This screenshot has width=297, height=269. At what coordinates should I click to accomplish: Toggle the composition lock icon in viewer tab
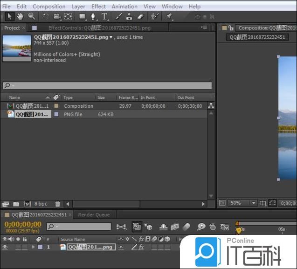231,28
